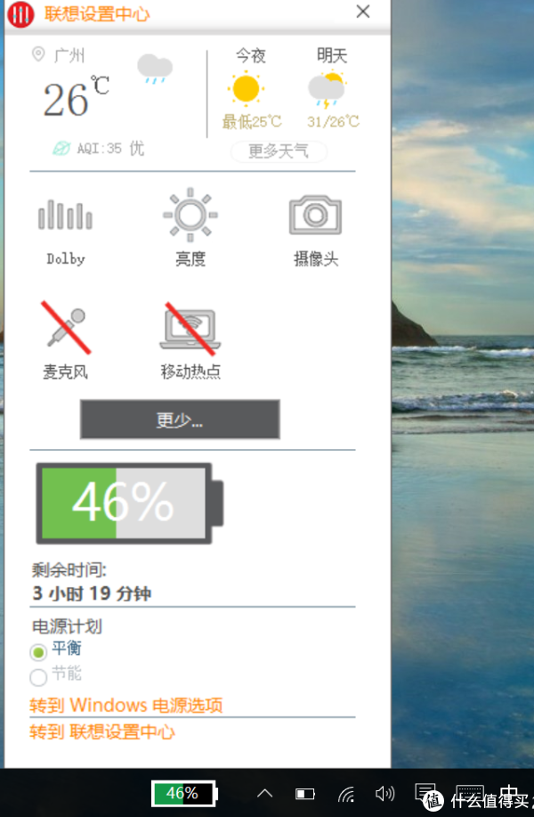The width and height of the screenshot is (534, 817).
Task: Enable the mobile hotspot (移动热点) icon
Action: coord(190,328)
